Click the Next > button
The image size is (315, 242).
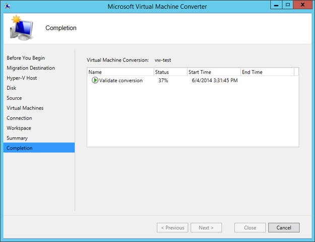206,227
